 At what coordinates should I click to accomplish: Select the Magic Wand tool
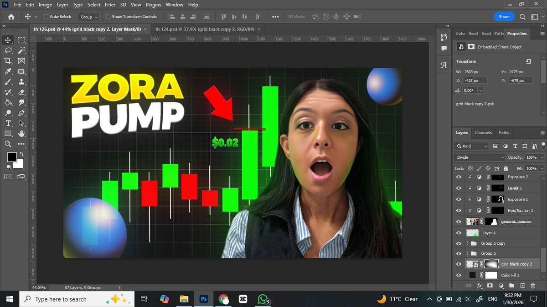pyautogui.click(x=21, y=50)
